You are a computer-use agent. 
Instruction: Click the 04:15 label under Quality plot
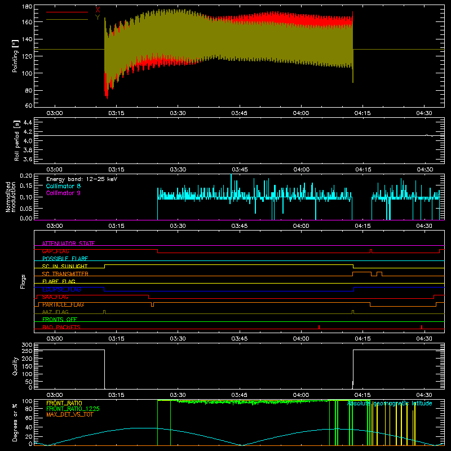[362, 395]
